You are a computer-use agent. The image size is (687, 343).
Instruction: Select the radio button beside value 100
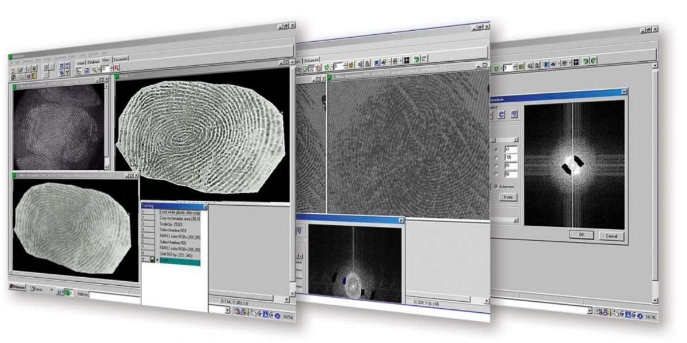(496, 158)
